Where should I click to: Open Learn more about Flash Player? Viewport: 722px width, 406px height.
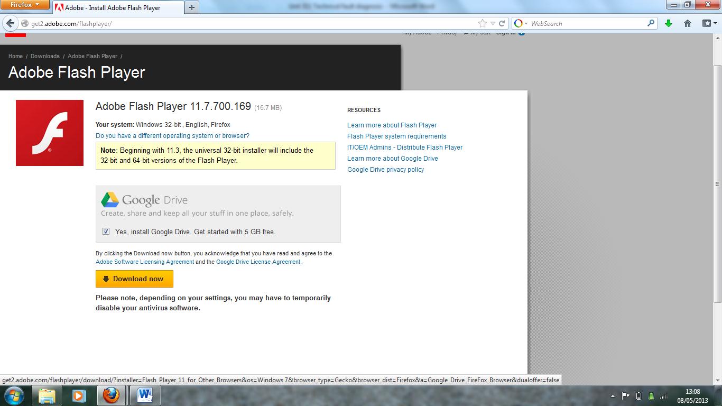click(x=392, y=125)
